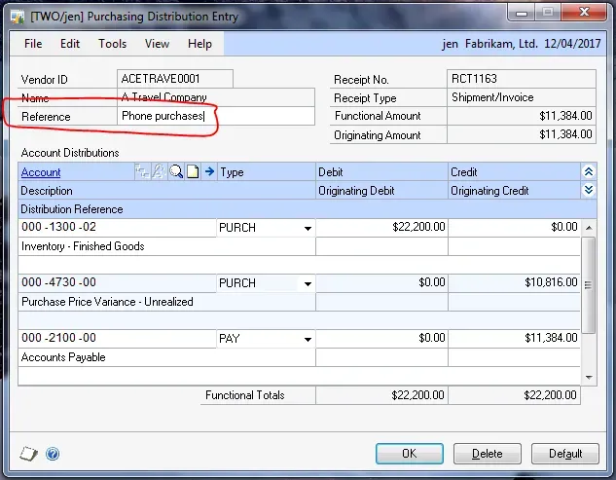The height and width of the screenshot is (480, 616).
Task: Open the window note icon at bottom left
Action: click(x=29, y=454)
